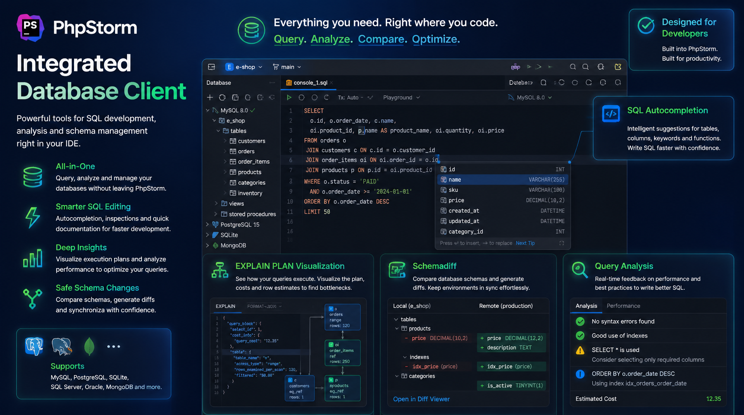Open the Playground mode dropdown
Screen dimensions: 744x415
[x=401, y=98]
